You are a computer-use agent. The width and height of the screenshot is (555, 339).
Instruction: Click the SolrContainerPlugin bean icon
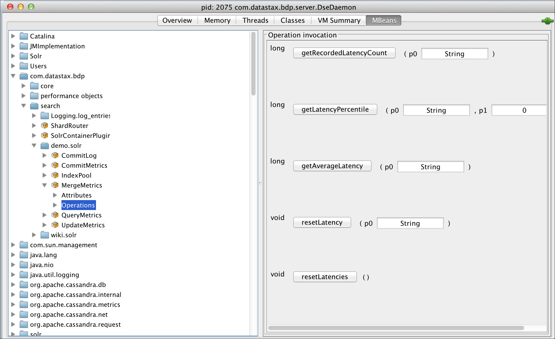[x=44, y=135]
